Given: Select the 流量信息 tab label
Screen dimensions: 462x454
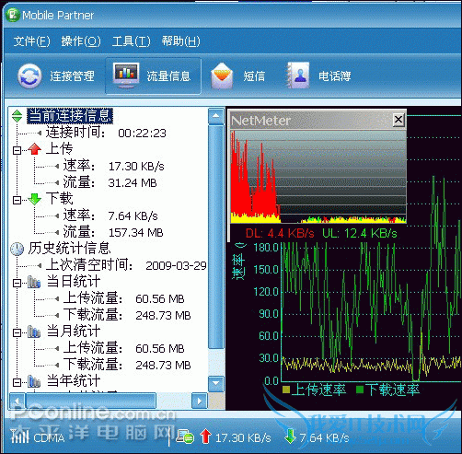Looking at the screenshot, I should [168, 76].
